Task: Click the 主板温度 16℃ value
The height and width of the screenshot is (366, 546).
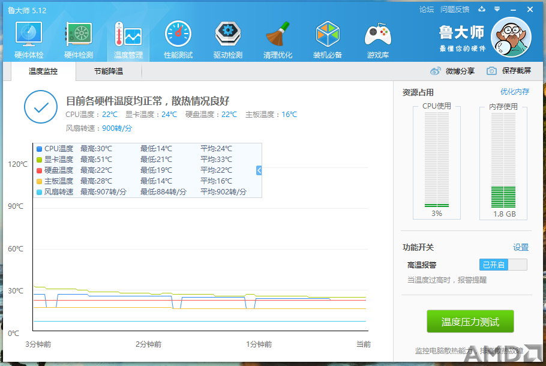Action: (289, 114)
